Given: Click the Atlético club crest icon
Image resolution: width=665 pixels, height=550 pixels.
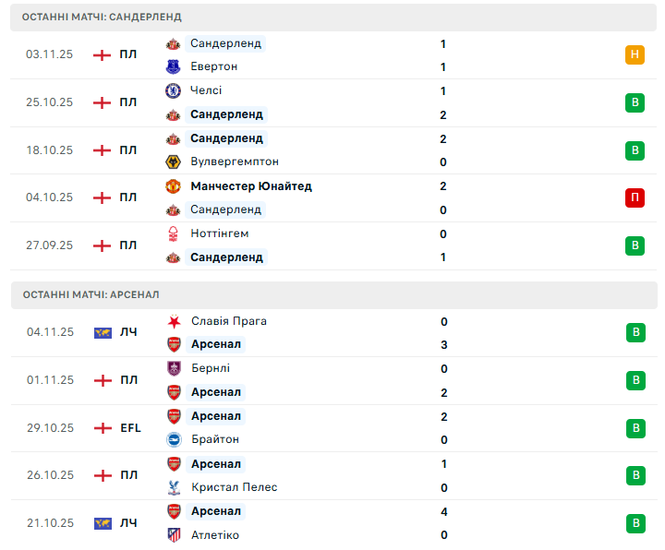Looking at the screenshot, I should coord(174,535).
